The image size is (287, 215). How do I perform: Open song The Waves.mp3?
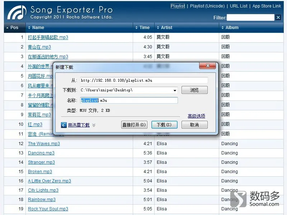[x=44, y=144]
